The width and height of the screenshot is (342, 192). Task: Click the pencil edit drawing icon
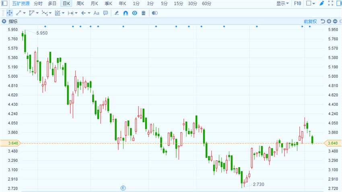point(117,13)
